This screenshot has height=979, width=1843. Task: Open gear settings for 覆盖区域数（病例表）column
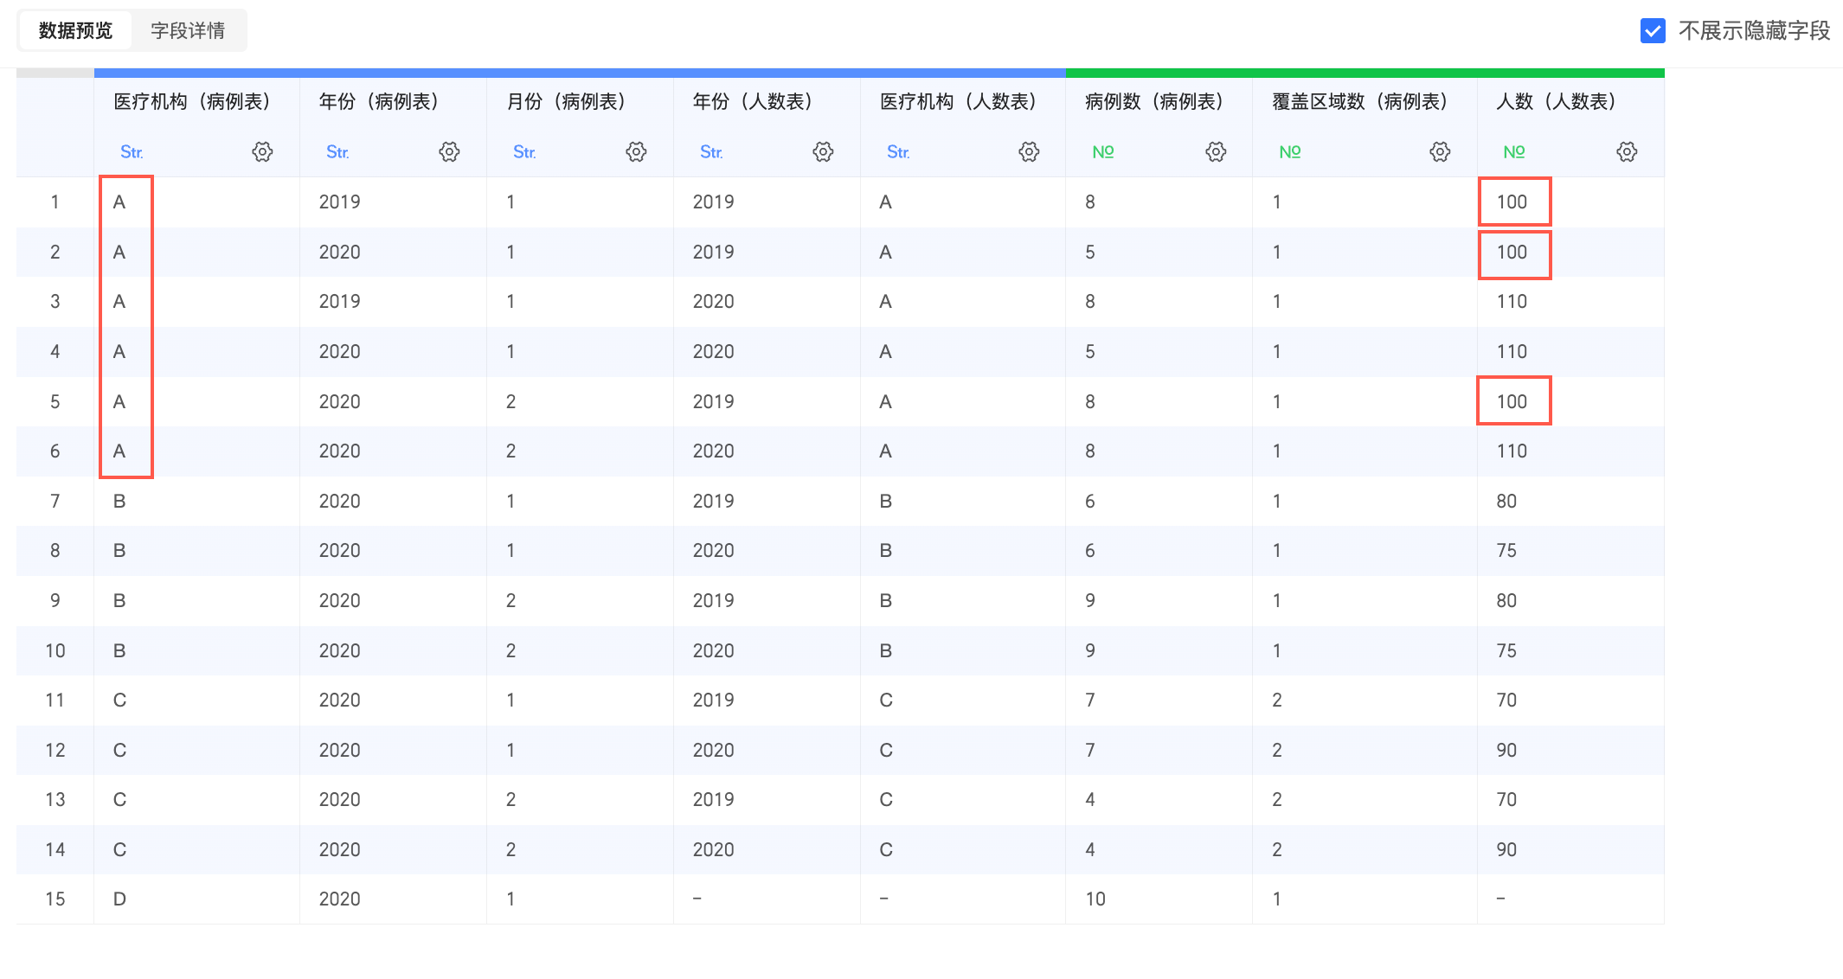coord(1440,152)
